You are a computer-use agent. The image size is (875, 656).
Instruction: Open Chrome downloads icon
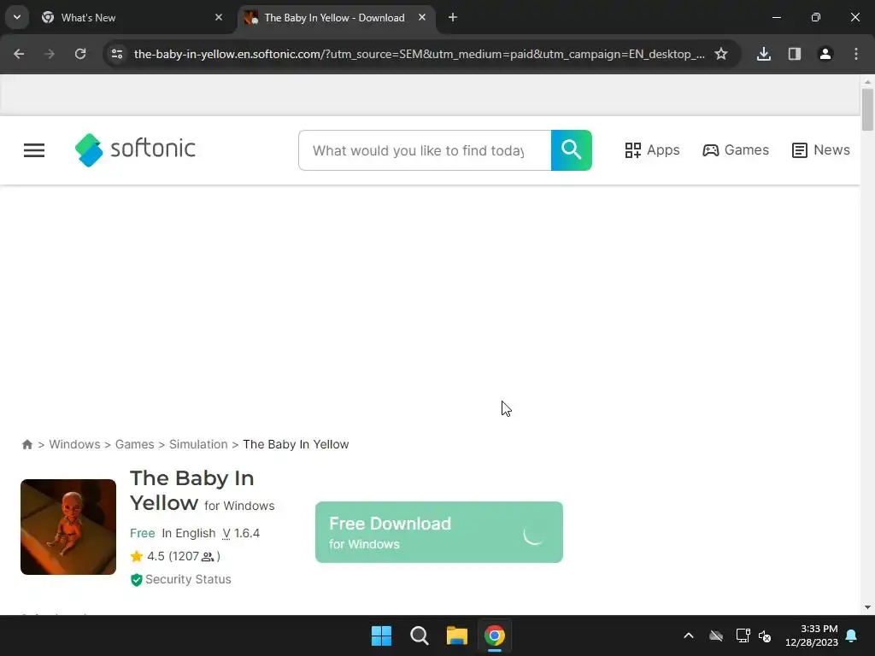click(x=763, y=54)
